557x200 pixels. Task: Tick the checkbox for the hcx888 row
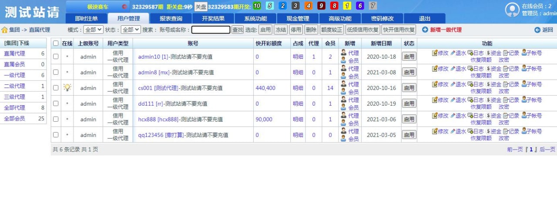tap(56, 119)
